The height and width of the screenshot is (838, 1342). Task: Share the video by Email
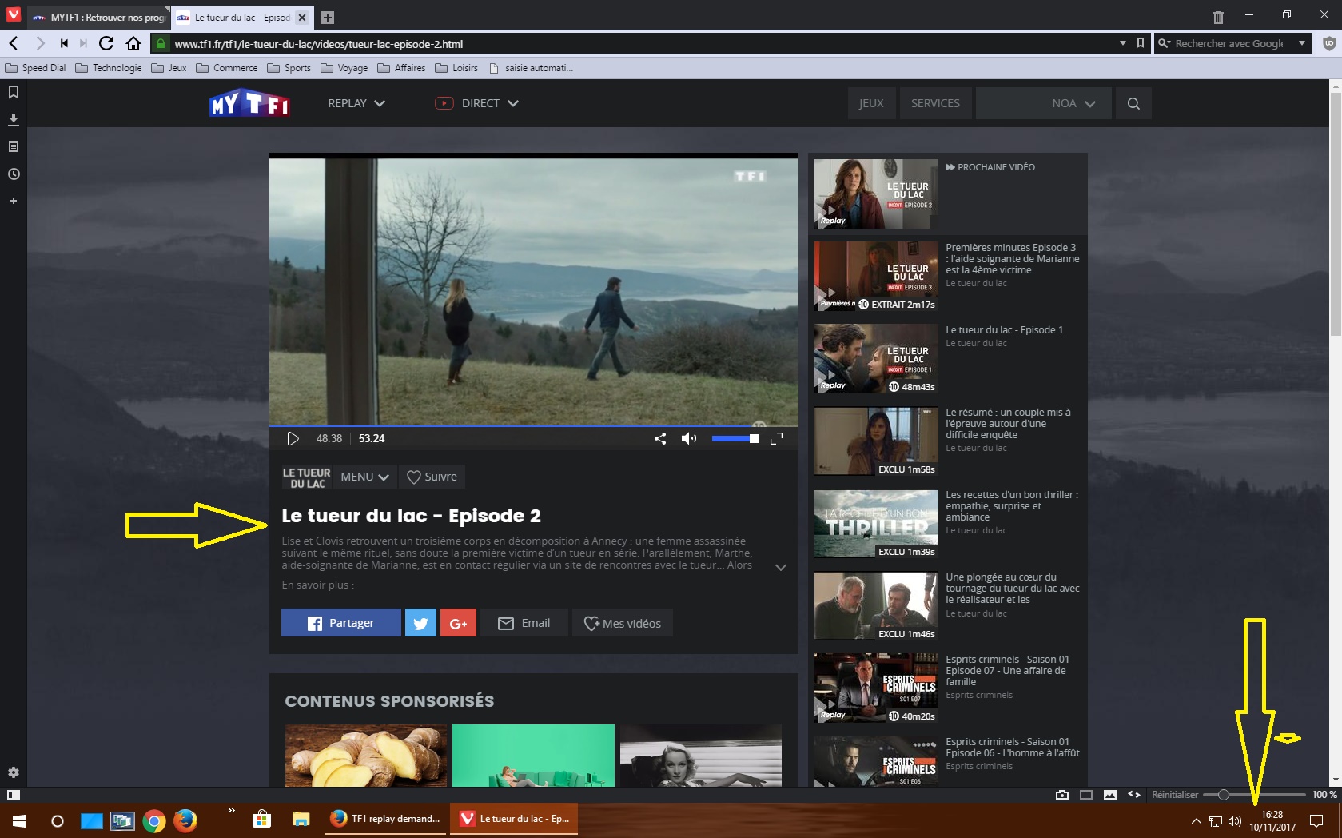tap(524, 623)
